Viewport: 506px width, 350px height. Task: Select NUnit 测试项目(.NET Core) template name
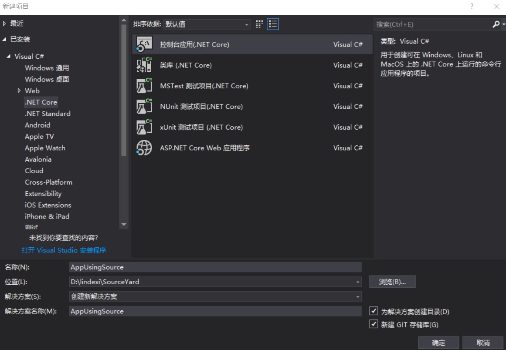coord(201,106)
